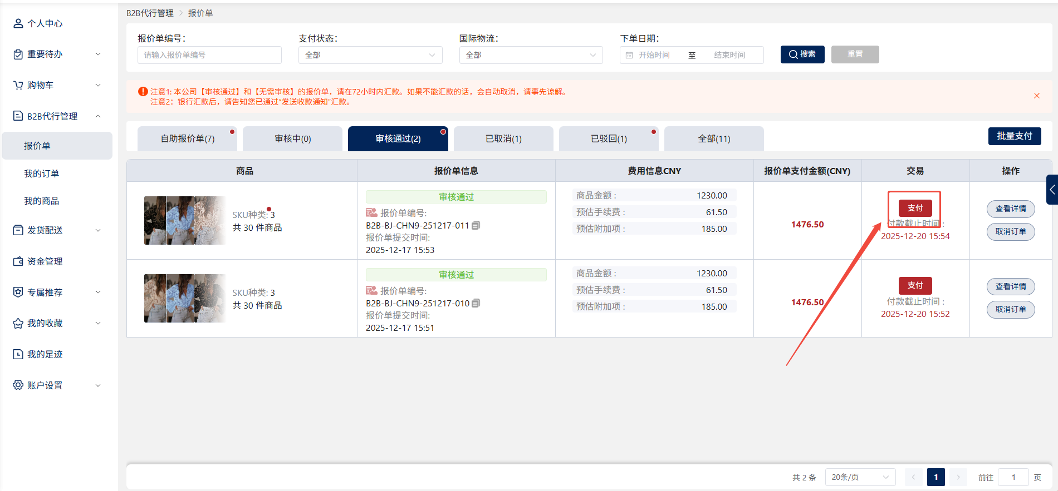Open the 国际物流 dropdown
This screenshot has width=1058, height=491.
531,55
